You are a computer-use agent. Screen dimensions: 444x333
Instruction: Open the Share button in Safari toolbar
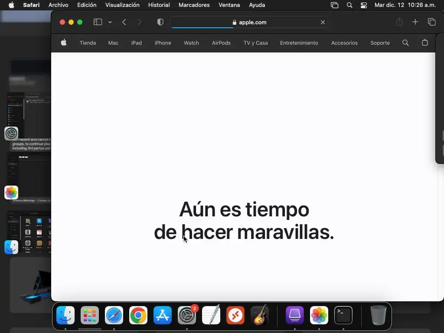(x=399, y=22)
